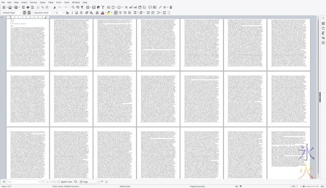Open Find & Replace magnifier icon
The image size is (326, 188).
point(73,7)
